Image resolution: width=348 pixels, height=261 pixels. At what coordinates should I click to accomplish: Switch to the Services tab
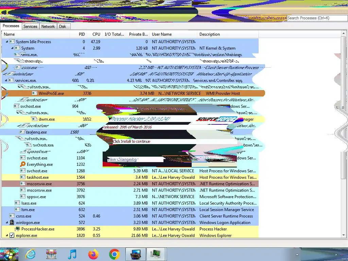pyautogui.click(x=30, y=27)
